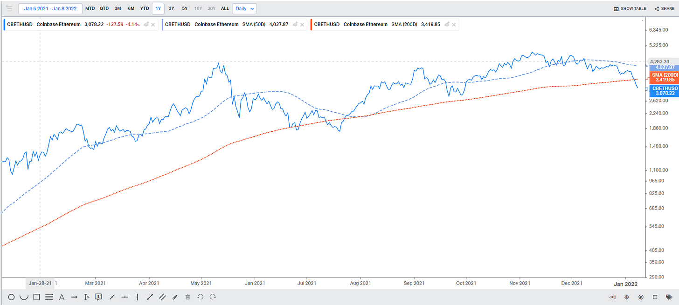Click the '6,345.00' price axis value
Screen dimensions: 679x305
[x=659, y=30]
